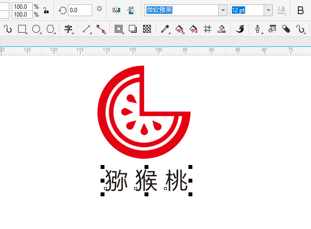Select hook-shaped curve tool left of Rectangle tool
Image resolution: width=311 pixels, height=229 pixels.
click(x=8, y=29)
